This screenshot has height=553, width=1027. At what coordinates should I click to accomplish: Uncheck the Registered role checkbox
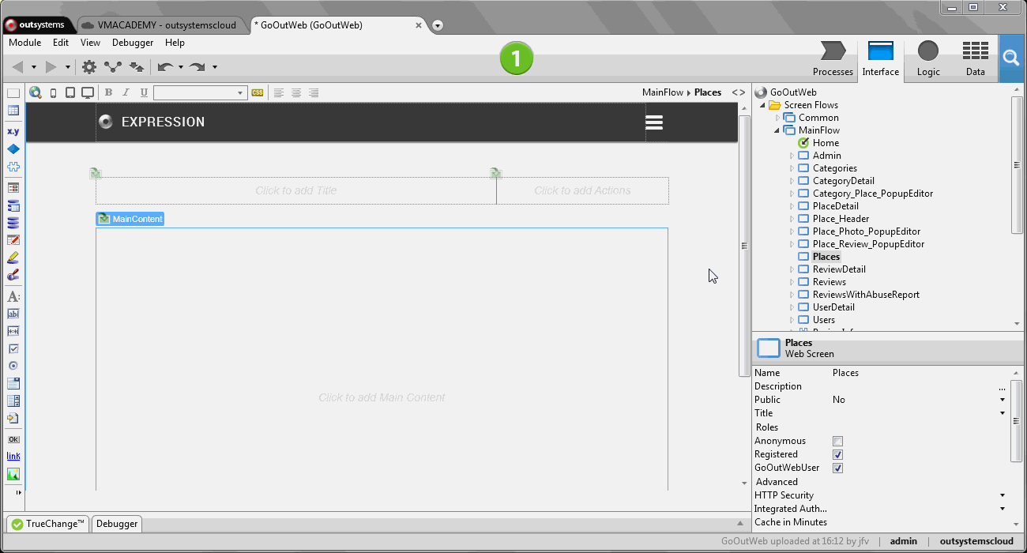pyautogui.click(x=837, y=454)
